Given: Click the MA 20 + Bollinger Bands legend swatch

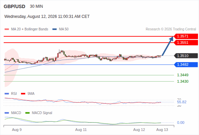Looking at the screenshot, I should coord(7,29).
